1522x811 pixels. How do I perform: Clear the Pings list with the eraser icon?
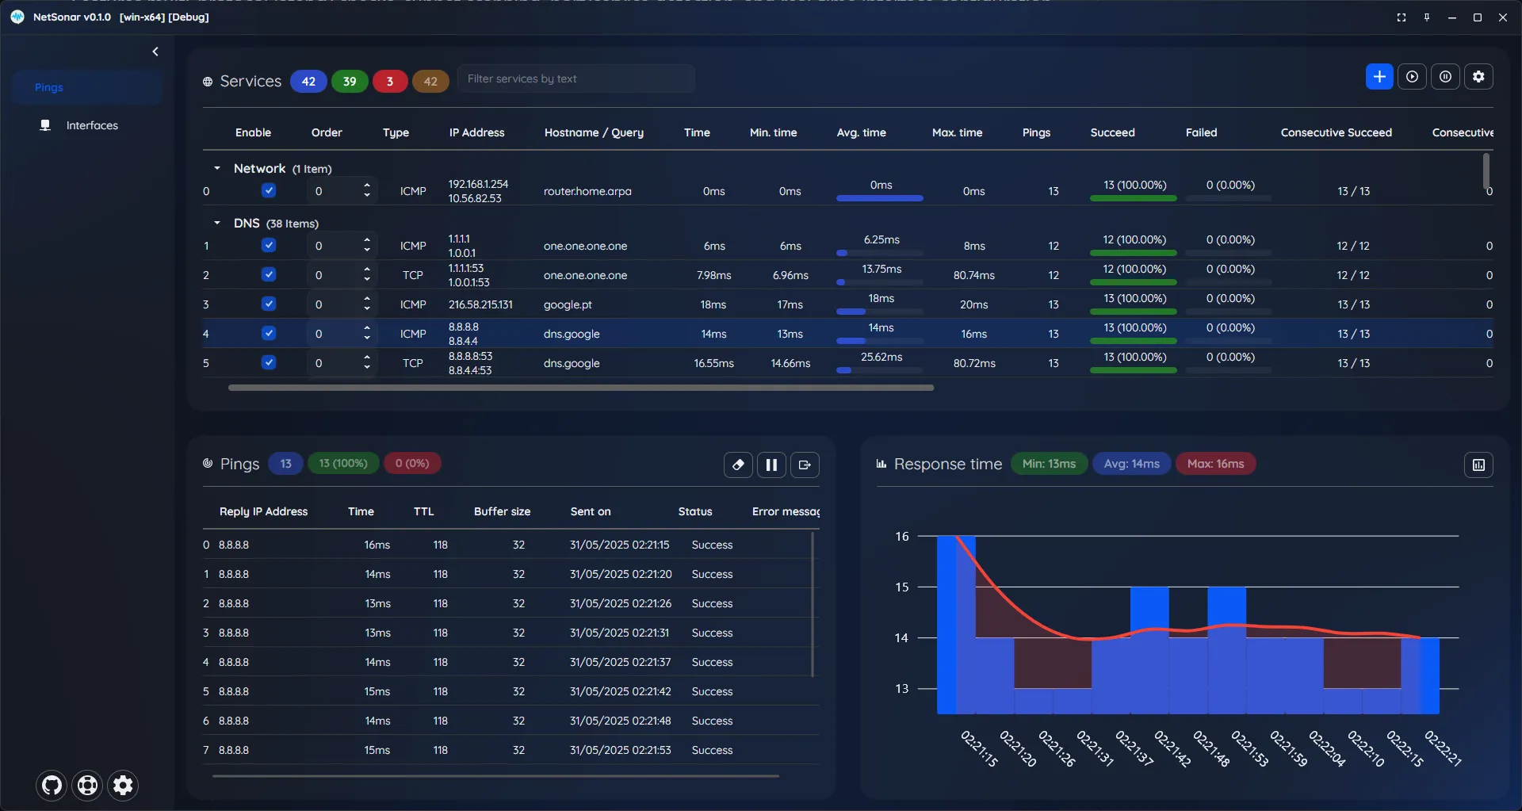(x=738, y=465)
